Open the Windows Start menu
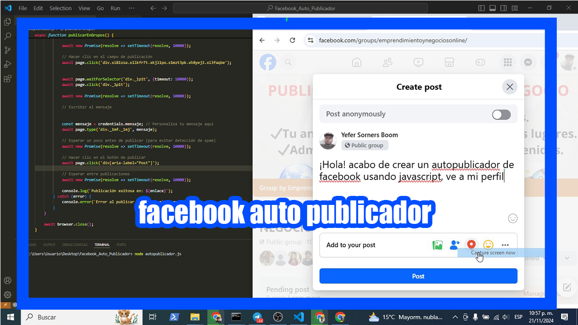The width and height of the screenshot is (578, 325). click(x=10, y=317)
